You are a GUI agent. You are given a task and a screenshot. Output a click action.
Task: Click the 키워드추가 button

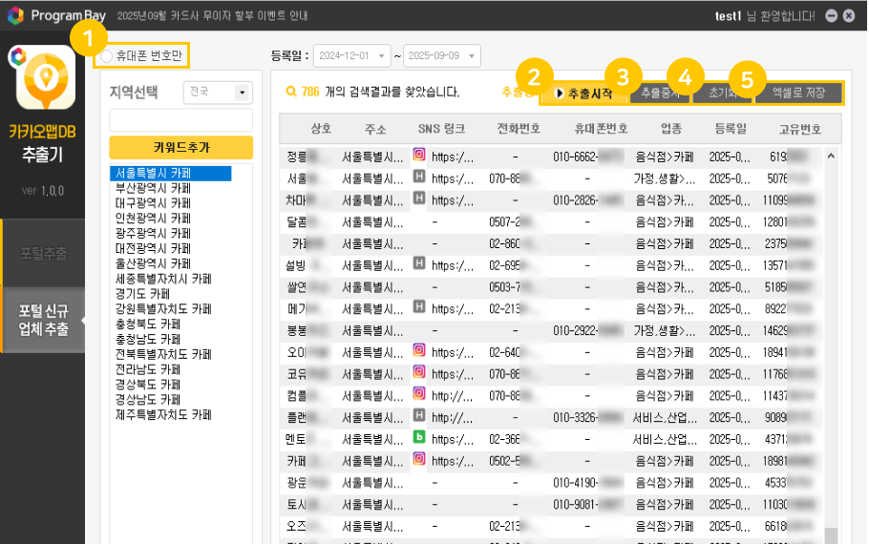181,147
